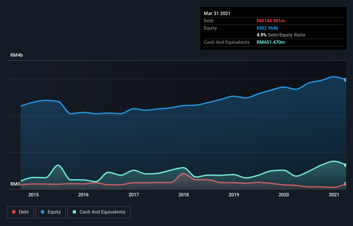Click the RM651.470m cash value
The height and width of the screenshot is (226, 353).
coord(270,42)
